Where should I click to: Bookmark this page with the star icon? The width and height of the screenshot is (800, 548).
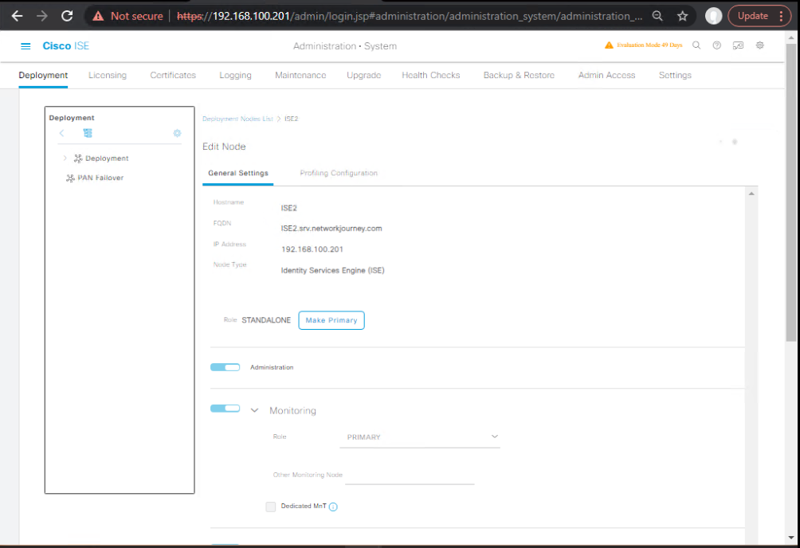[x=683, y=16]
